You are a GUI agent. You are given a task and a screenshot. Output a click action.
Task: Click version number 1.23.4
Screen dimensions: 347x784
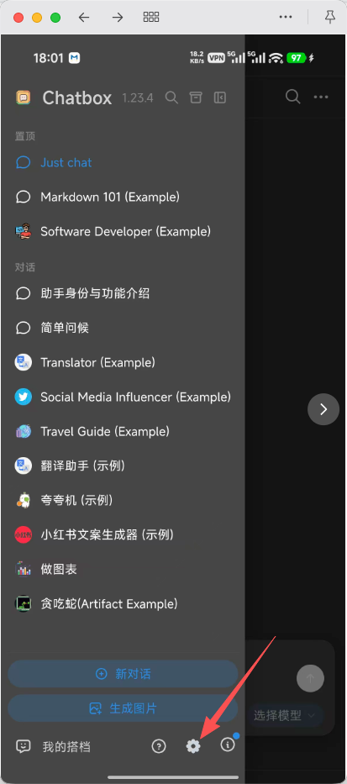138,98
